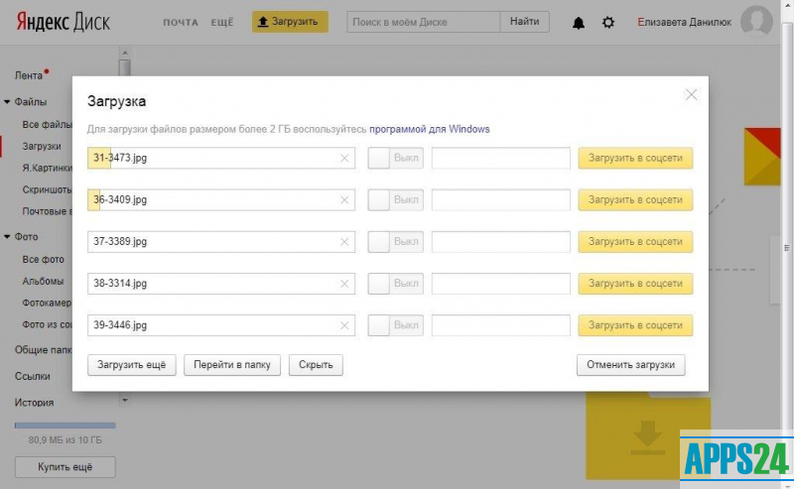This screenshot has width=794, height=489.
Task: Collapse the Фото section in the sidebar
Action: [8, 237]
